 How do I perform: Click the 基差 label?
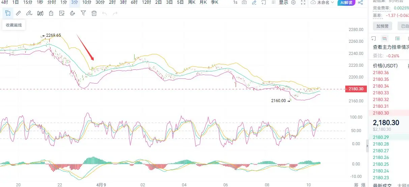click(378, 15)
